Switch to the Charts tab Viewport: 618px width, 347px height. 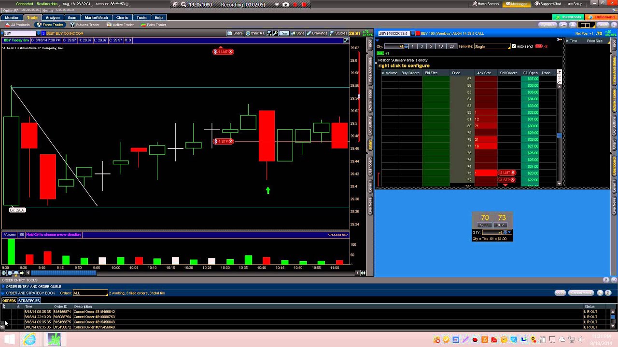122,17
